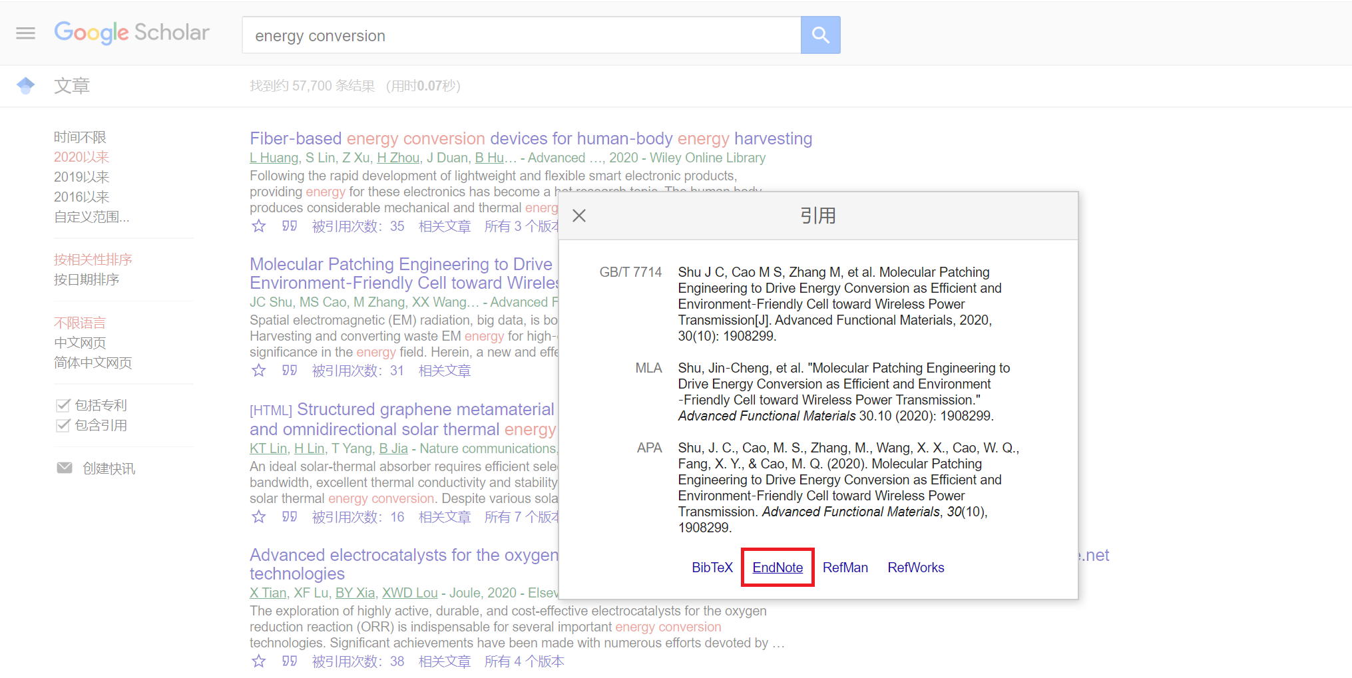Open 所有 4 个版本 versions link
The width and height of the screenshot is (1352, 678).
point(525,661)
